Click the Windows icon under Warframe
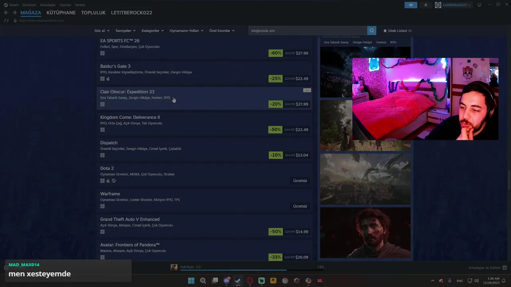This screenshot has height=287, width=511. (103, 206)
